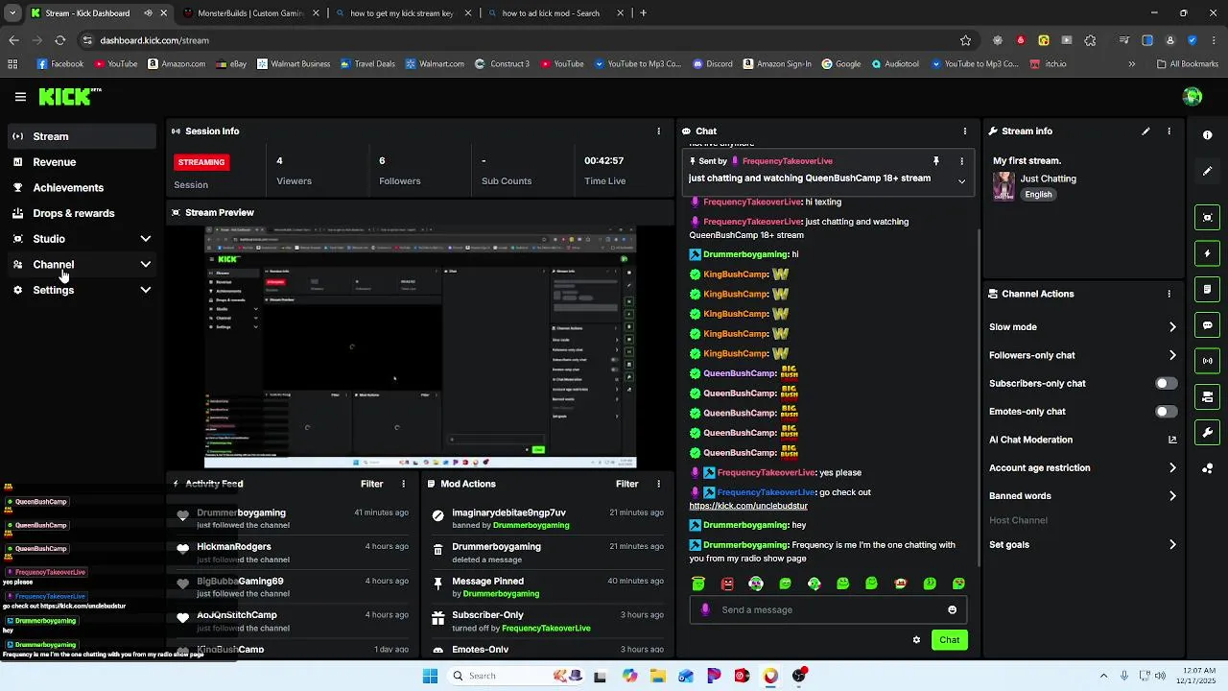Viewport: 1228px width, 691px height.
Task: Open the Activity Feed three-dot menu
Action: point(403,484)
